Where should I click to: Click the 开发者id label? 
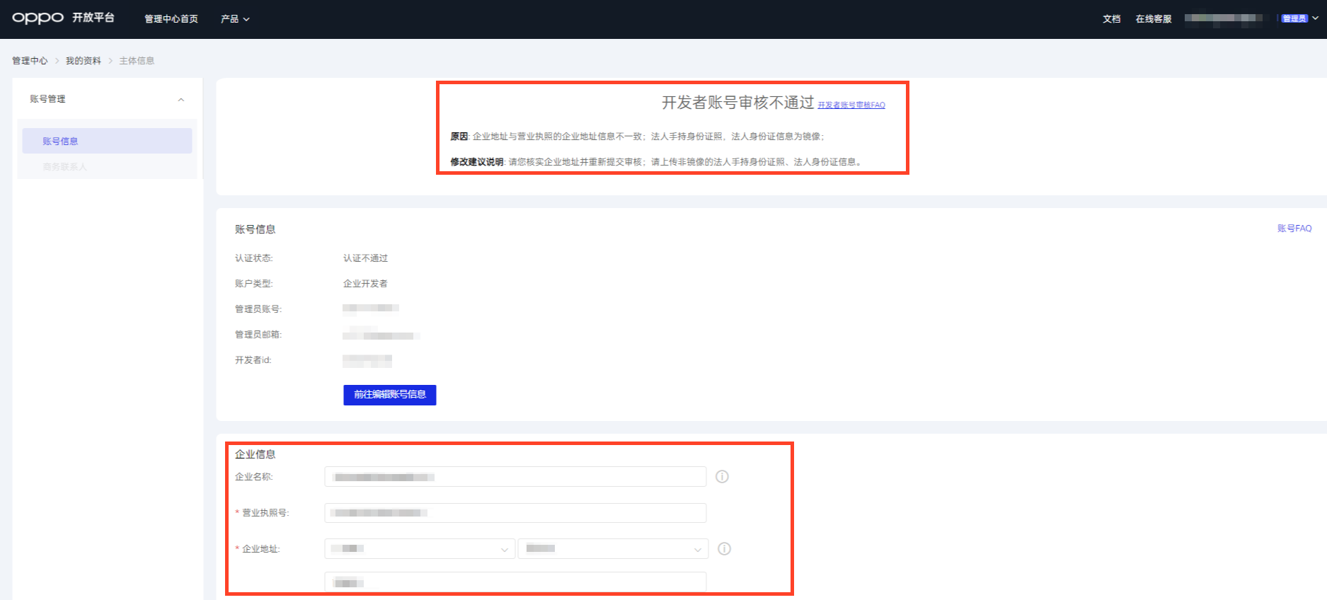point(253,360)
